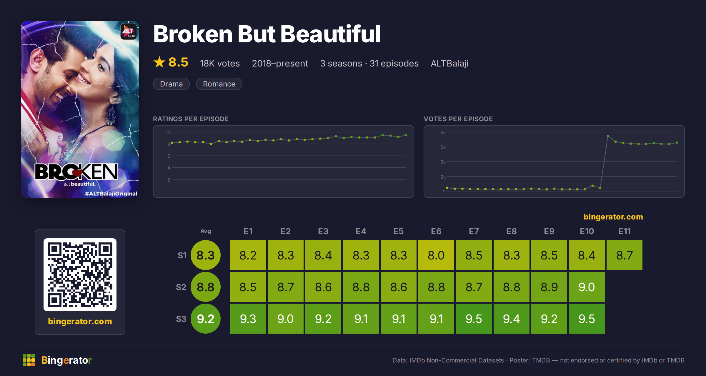Click the S2 average 8.8 circle
Screen dimensions: 706x376
[206, 287]
